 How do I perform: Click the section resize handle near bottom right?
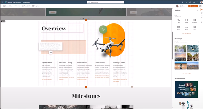coord(132,87)
